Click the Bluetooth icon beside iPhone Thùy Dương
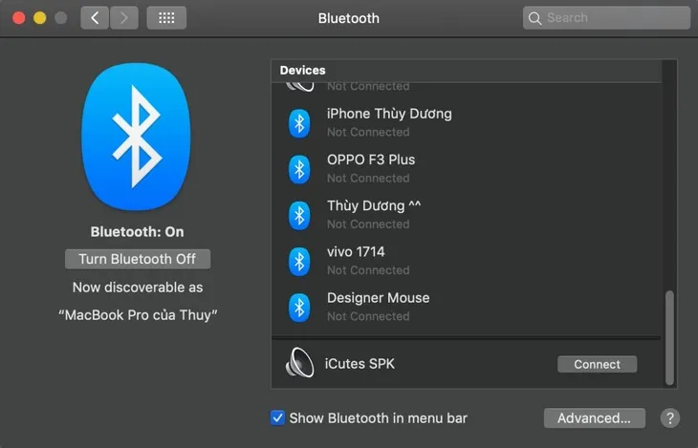This screenshot has height=448, width=698. [299, 122]
